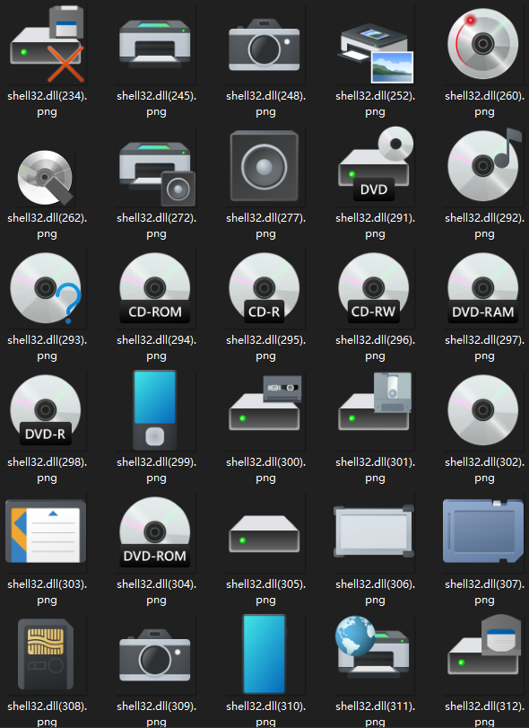
Task: Click the file name shell32.dll(297).png
Action: coord(484,347)
